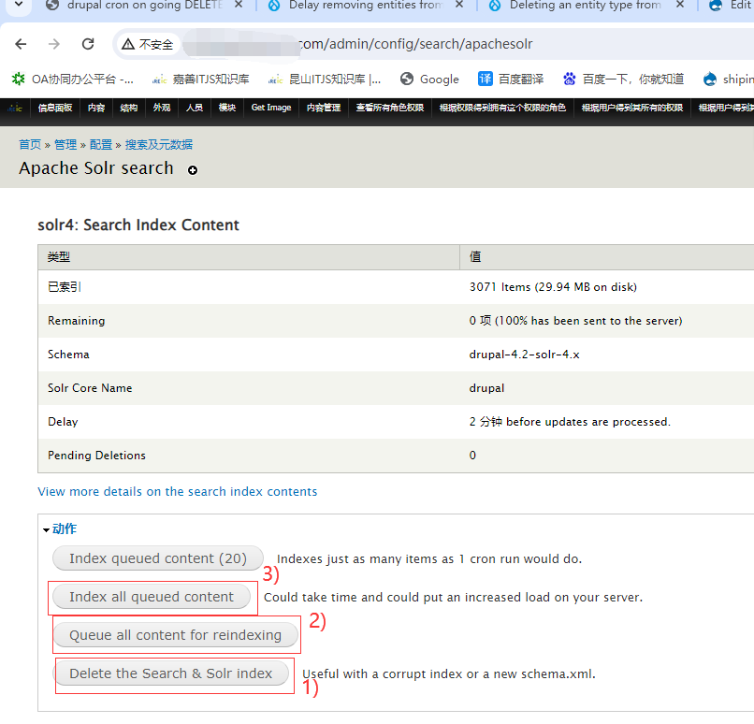The image size is (754, 724).
Task: Click Queue all content for reindexing button
Action: click(176, 635)
